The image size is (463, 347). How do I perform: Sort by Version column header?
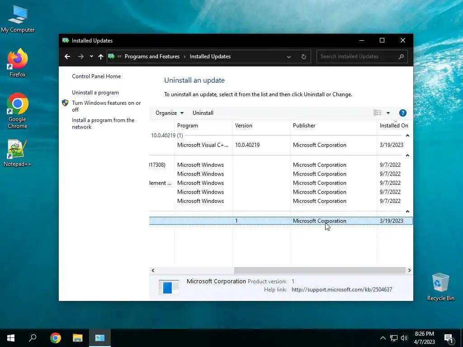tap(261, 126)
